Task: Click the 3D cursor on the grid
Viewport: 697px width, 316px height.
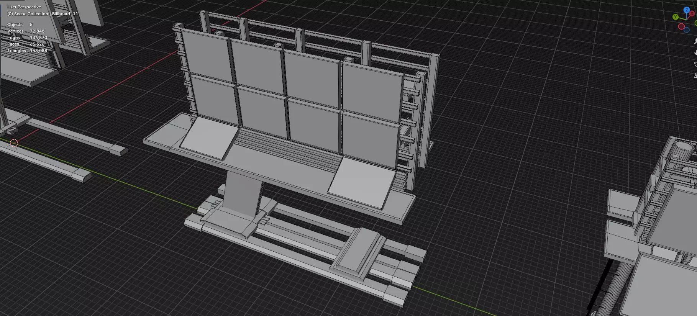Action: click(14, 143)
